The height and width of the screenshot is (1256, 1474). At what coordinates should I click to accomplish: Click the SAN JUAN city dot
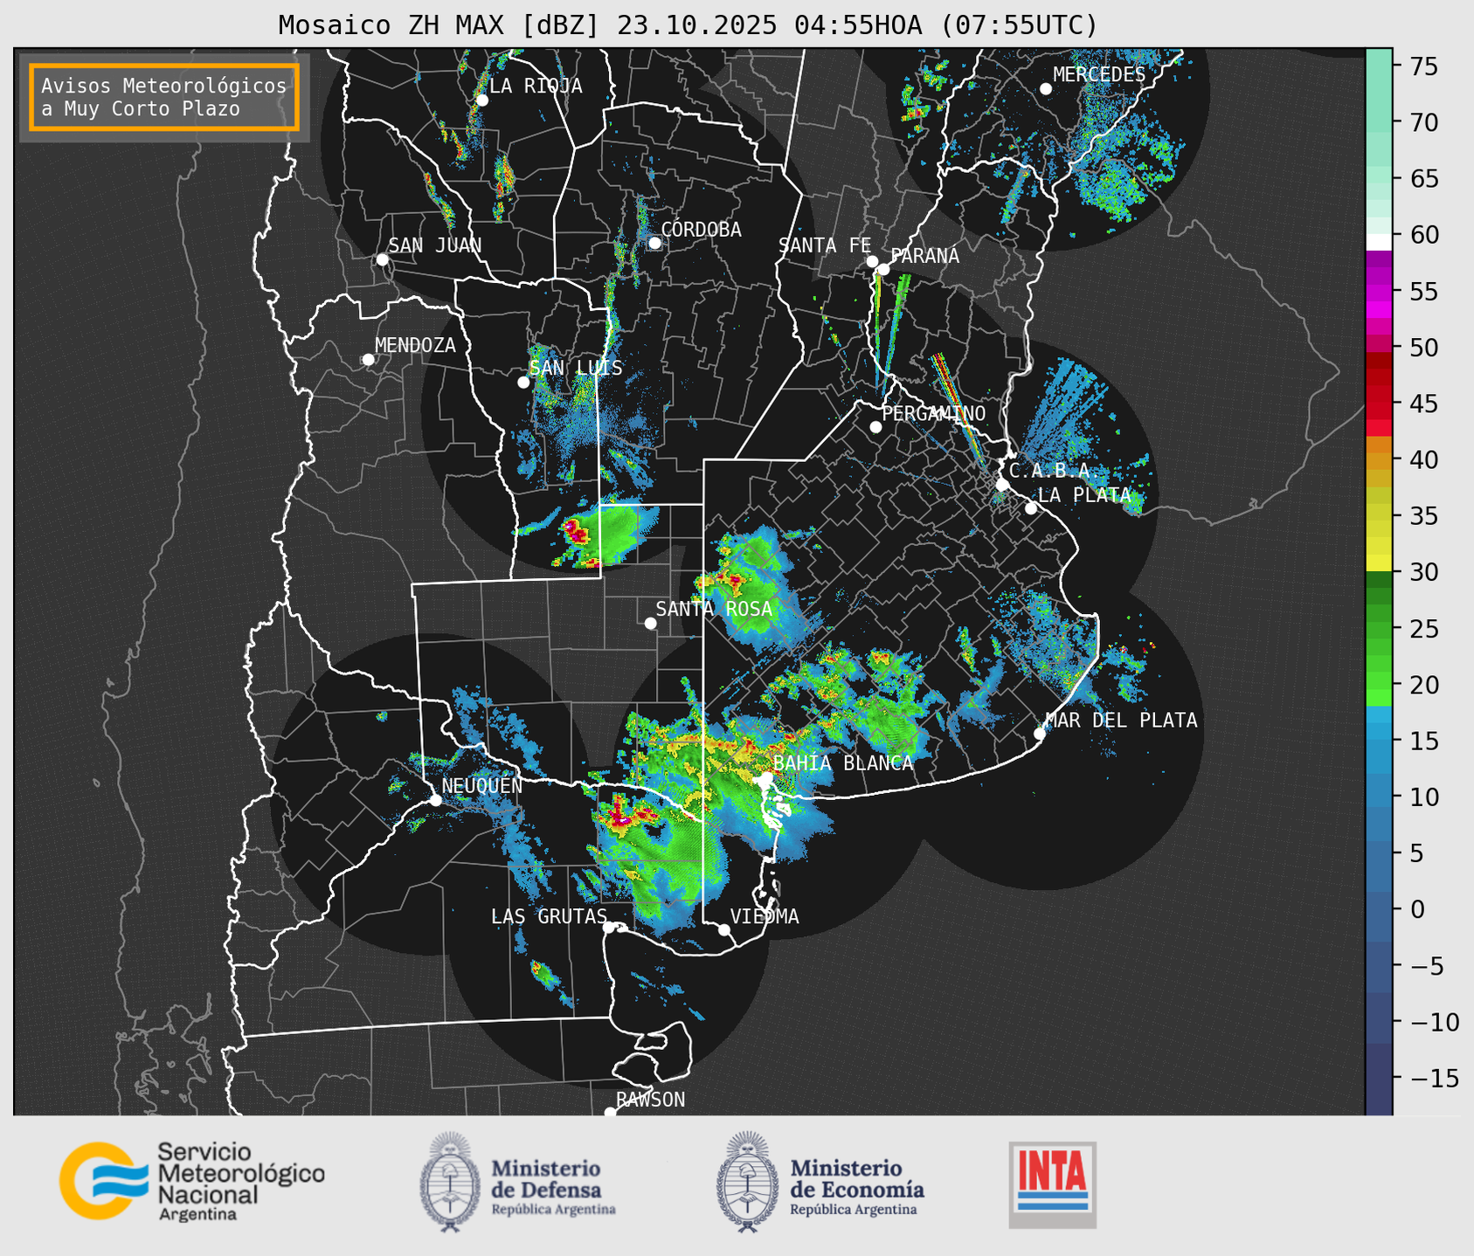pyautogui.click(x=382, y=259)
